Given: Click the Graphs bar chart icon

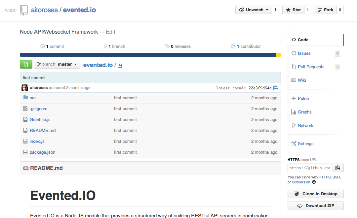Looking at the screenshot, I should (294, 112).
